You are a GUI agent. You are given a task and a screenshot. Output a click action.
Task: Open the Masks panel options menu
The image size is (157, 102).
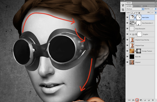(156, 3)
